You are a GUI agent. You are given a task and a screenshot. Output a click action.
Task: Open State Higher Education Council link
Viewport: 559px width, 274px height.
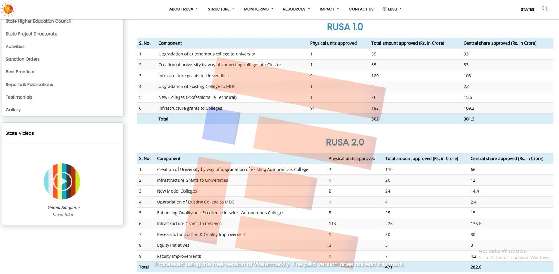38,21
